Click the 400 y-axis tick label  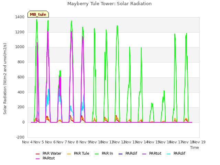click(x=21, y=92)
